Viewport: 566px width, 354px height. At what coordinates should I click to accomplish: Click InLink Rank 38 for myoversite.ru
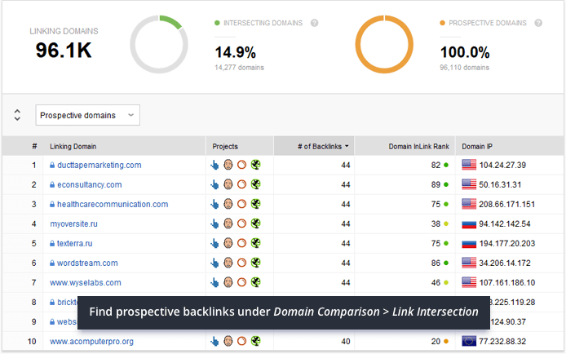click(x=436, y=223)
